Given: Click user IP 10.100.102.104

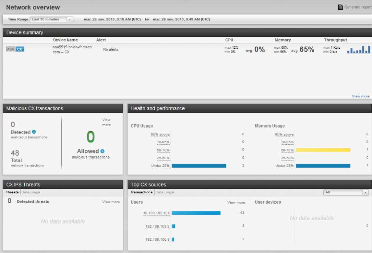Looking at the screenshot, I should pyautogui.click(x=156, y=213).
